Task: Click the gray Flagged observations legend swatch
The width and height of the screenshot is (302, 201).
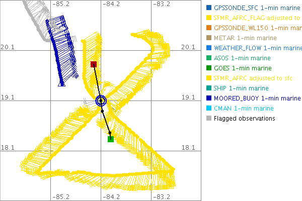Action: click(209, 119)
